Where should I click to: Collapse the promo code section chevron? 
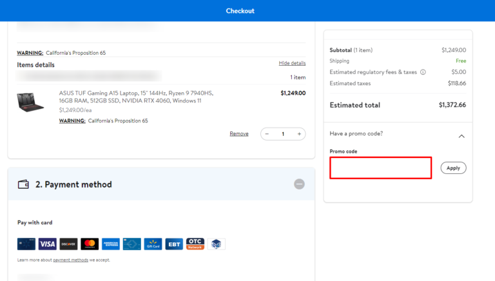(461, 136)
